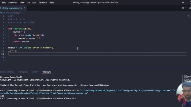The height and width of the screenshot is (107, 191).
Task: Click the 'for i in range' line
Action: click(x=29, y=35)
